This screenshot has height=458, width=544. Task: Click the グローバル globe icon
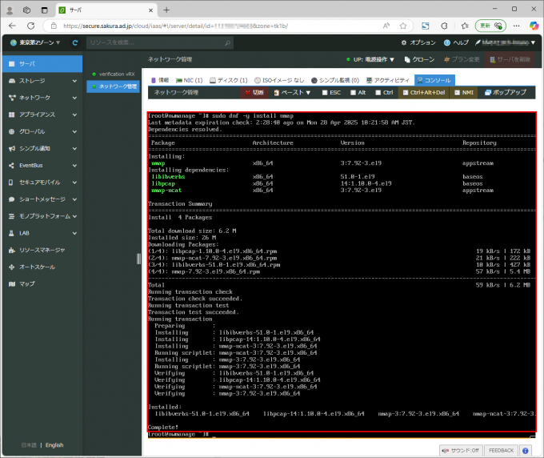click(x=12, y=131)
